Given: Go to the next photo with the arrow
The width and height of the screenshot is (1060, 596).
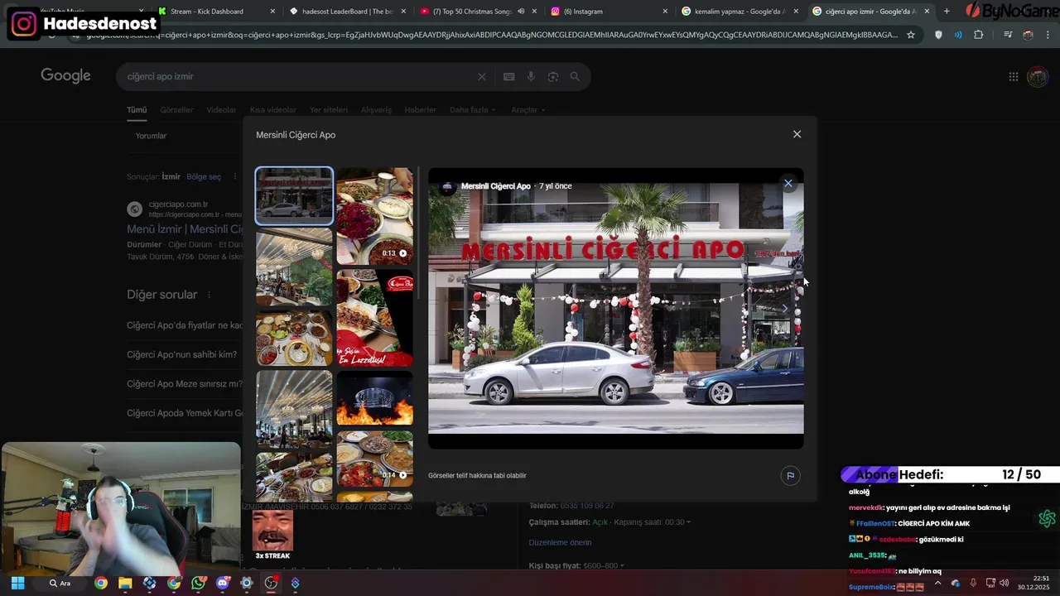Looking at the screenshot, I should [x=785, y=308].
